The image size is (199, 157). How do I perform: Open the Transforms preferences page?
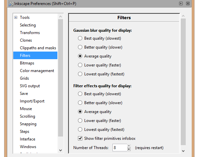click(30, 33)
